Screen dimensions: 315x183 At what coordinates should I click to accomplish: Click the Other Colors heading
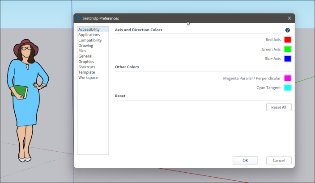(x=127, y=67)
